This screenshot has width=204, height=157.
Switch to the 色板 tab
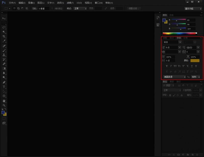[x=171, y=15]
